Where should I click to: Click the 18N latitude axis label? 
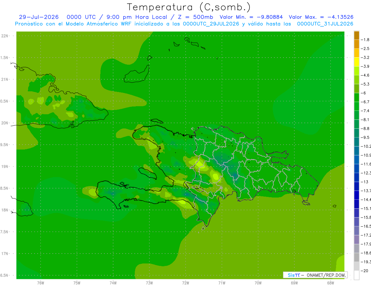tap(5, 210)
